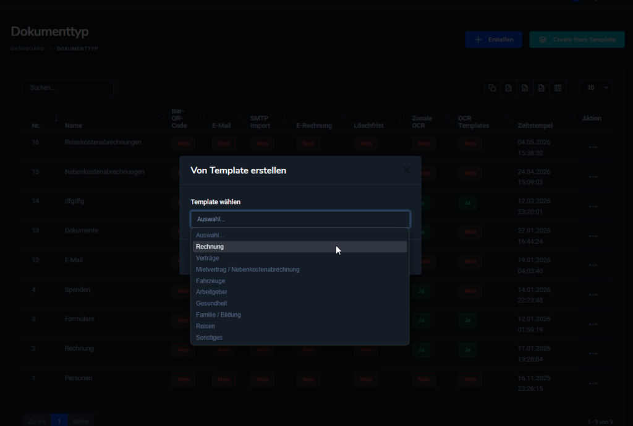Open the column visibility icon
Image resolution: width=633 pixels, height=426 pixels.
tap(558, 88)
